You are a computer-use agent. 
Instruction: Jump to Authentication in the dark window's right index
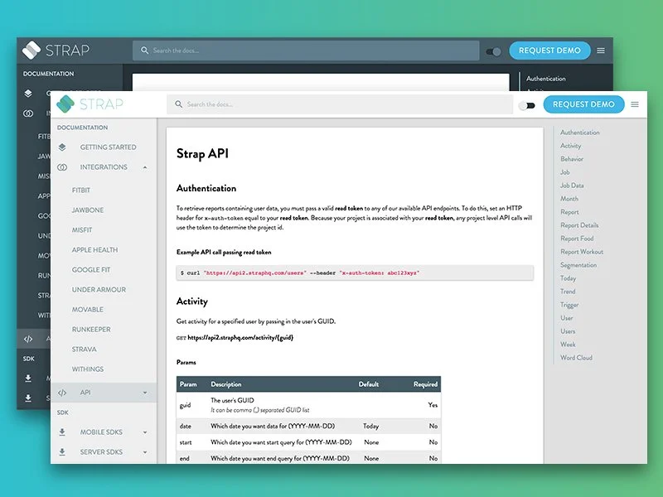click(x=546, y=79)
